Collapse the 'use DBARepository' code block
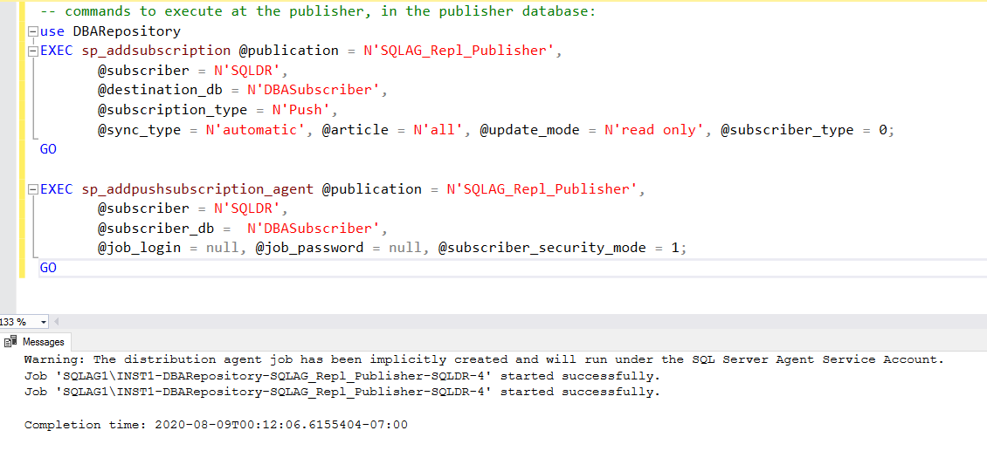987x451 pixels. pyautogui.click(x=33, y=31)
